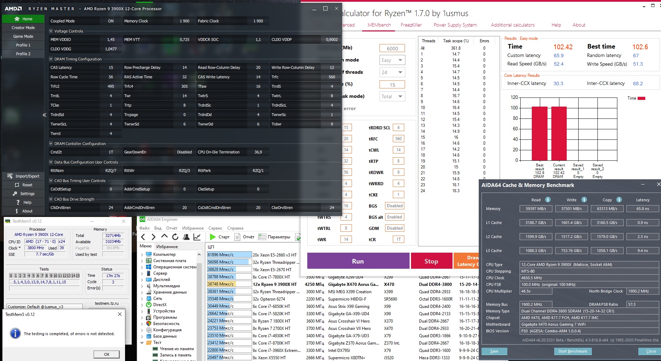
Task: Click DirectX icon in AIDA64 tree
Action: [x=149, y=305]
